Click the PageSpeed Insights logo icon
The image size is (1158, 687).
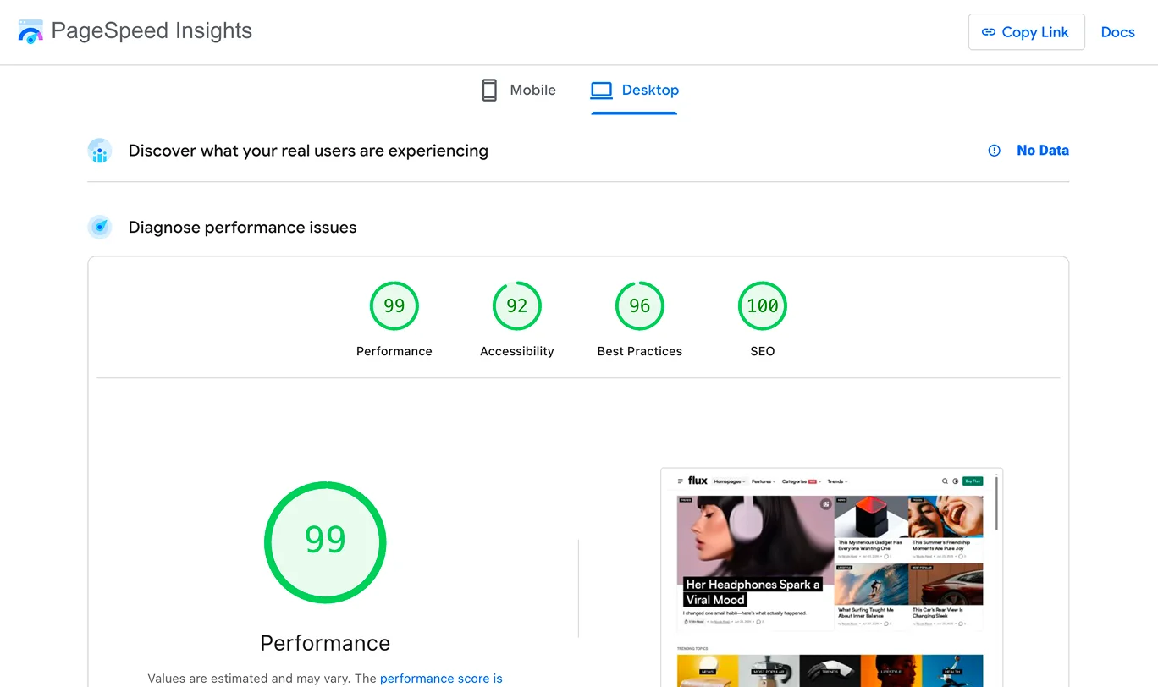30,32
